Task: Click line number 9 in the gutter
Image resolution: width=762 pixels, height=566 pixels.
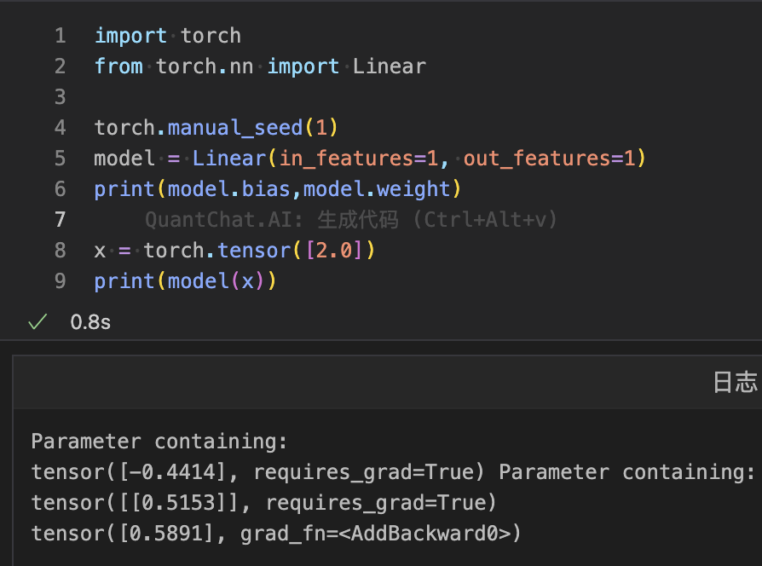Action: (59, 281)
